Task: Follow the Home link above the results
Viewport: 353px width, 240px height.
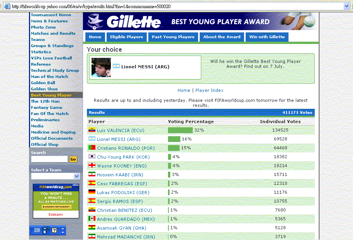Action: point(184,90)
